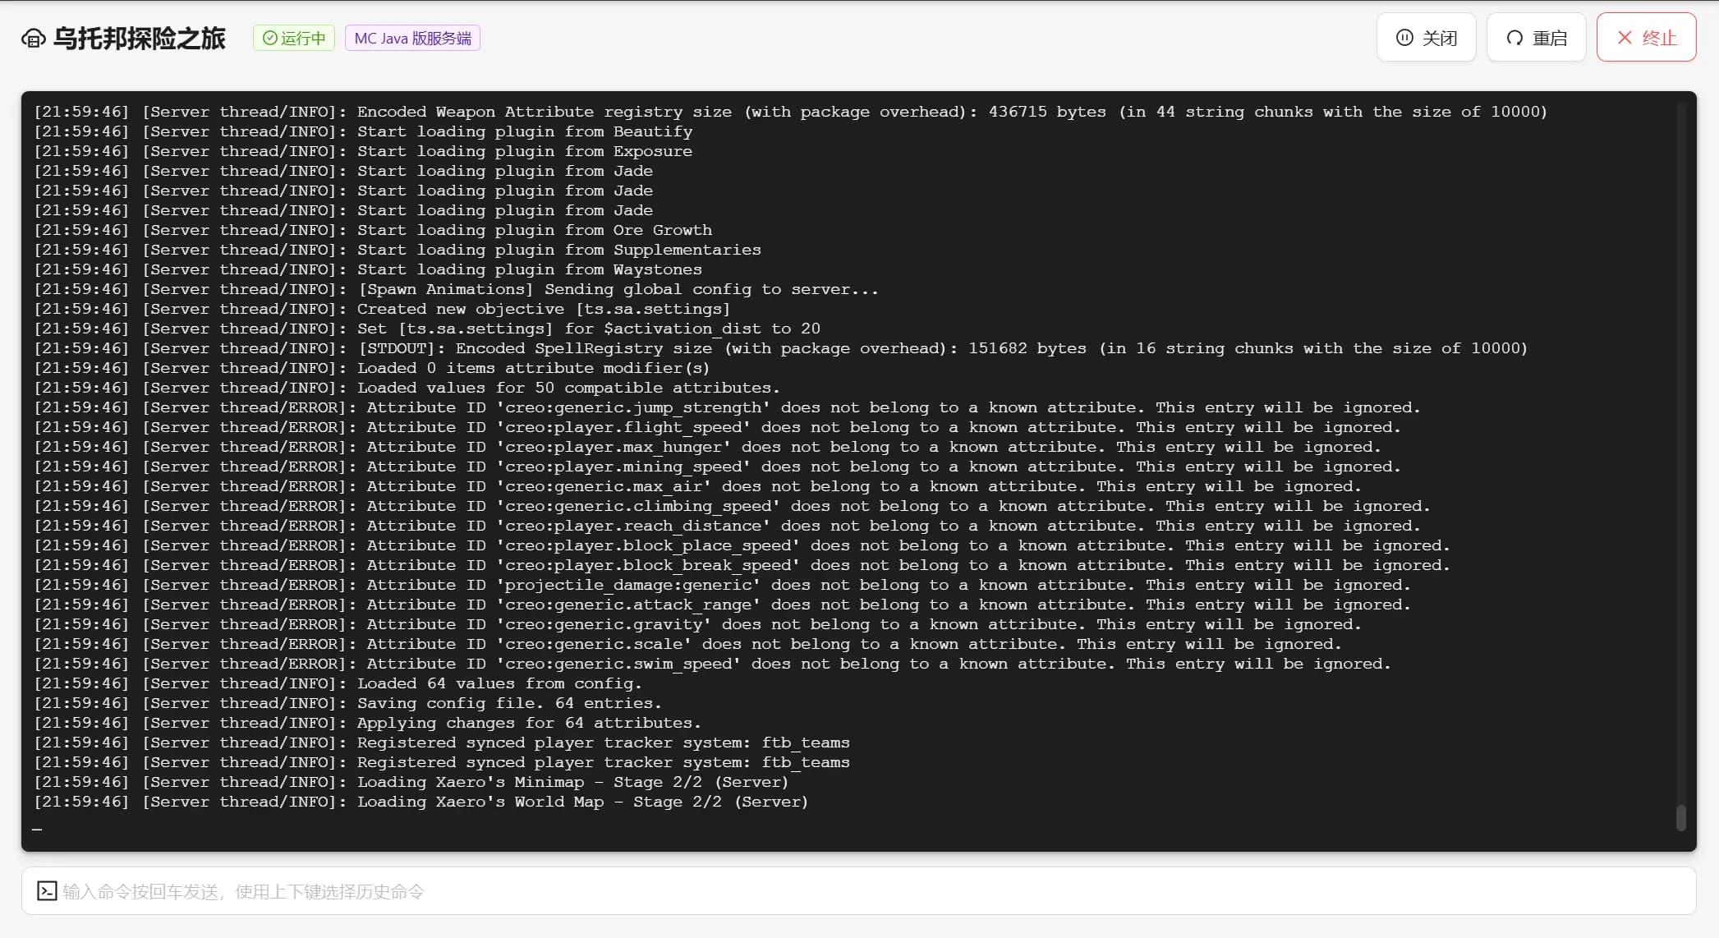This screenshot has height=938, width=1719.
Task: Click the 关闭 pause icon
Action: (1404, 38)
